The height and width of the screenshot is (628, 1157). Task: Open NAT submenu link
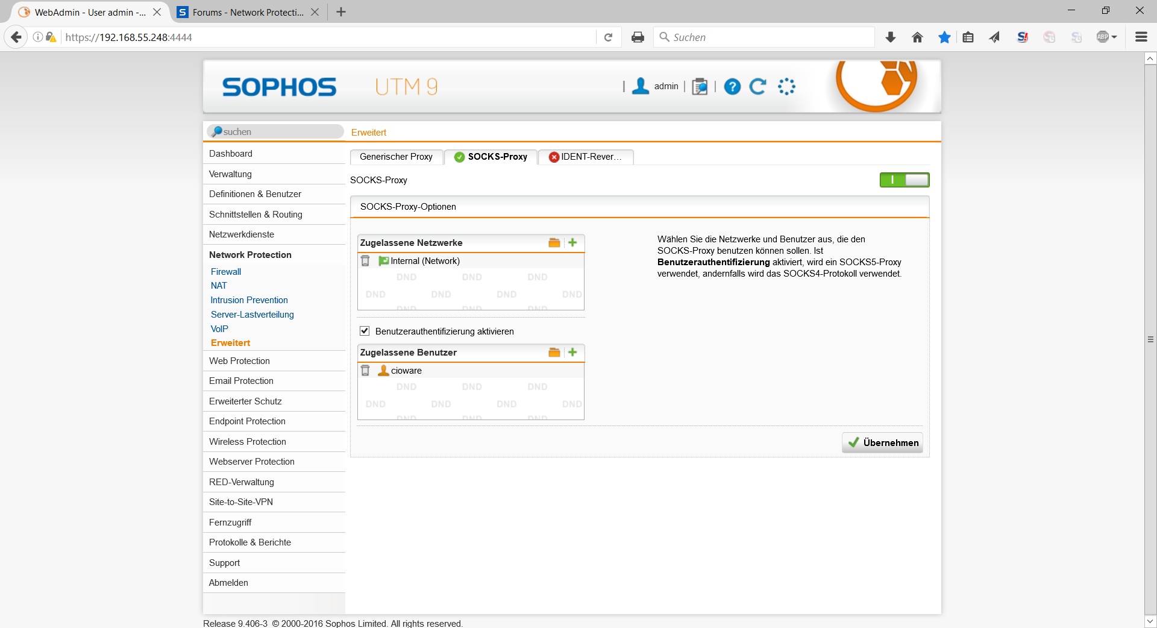[x=219, y=286]
